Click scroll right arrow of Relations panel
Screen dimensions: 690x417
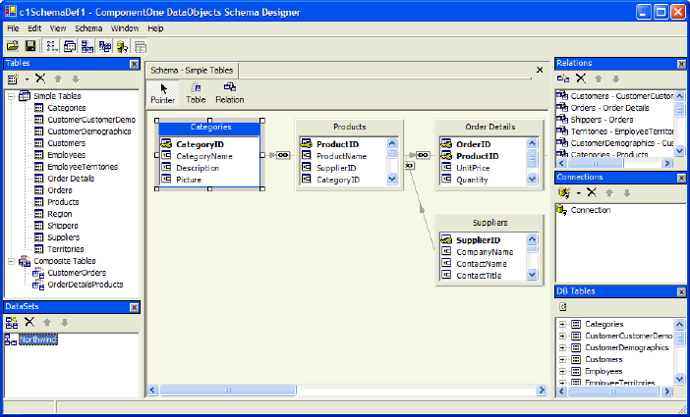pyautogui.click(x=667, y=164)
